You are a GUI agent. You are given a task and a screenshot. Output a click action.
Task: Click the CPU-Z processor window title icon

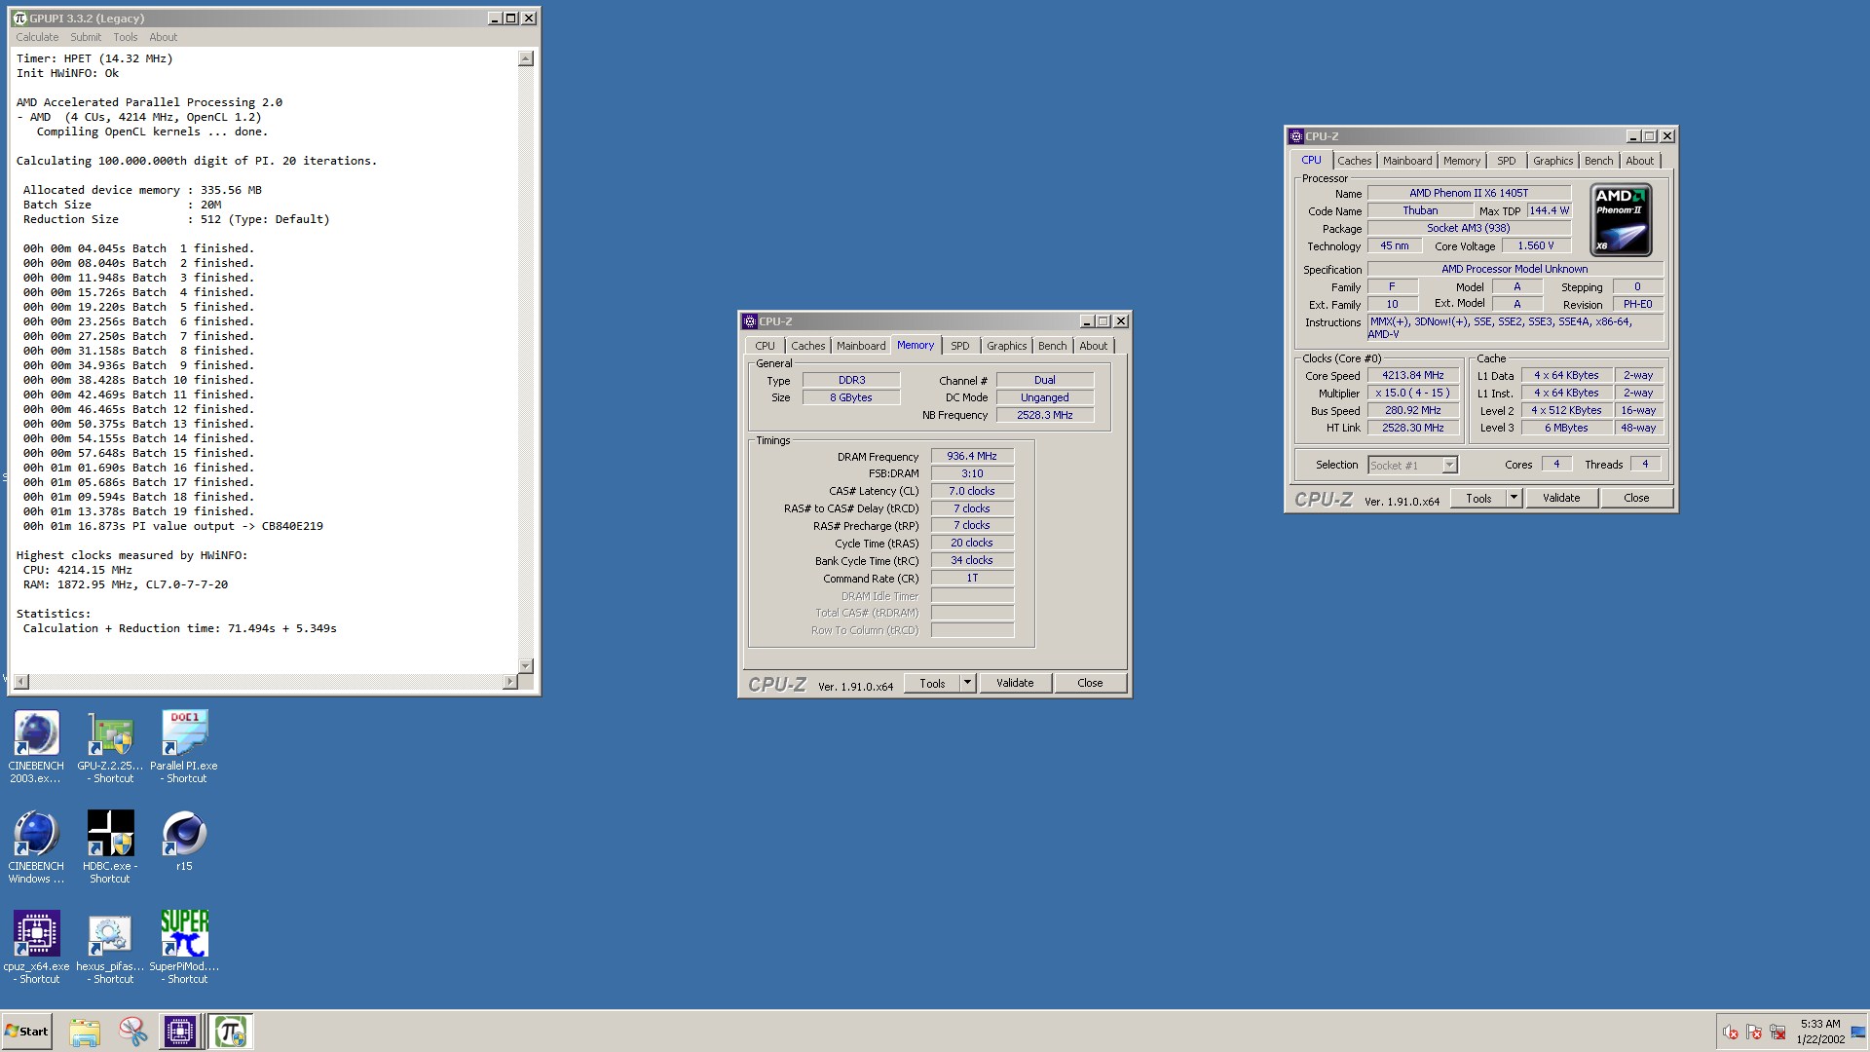1296,136
